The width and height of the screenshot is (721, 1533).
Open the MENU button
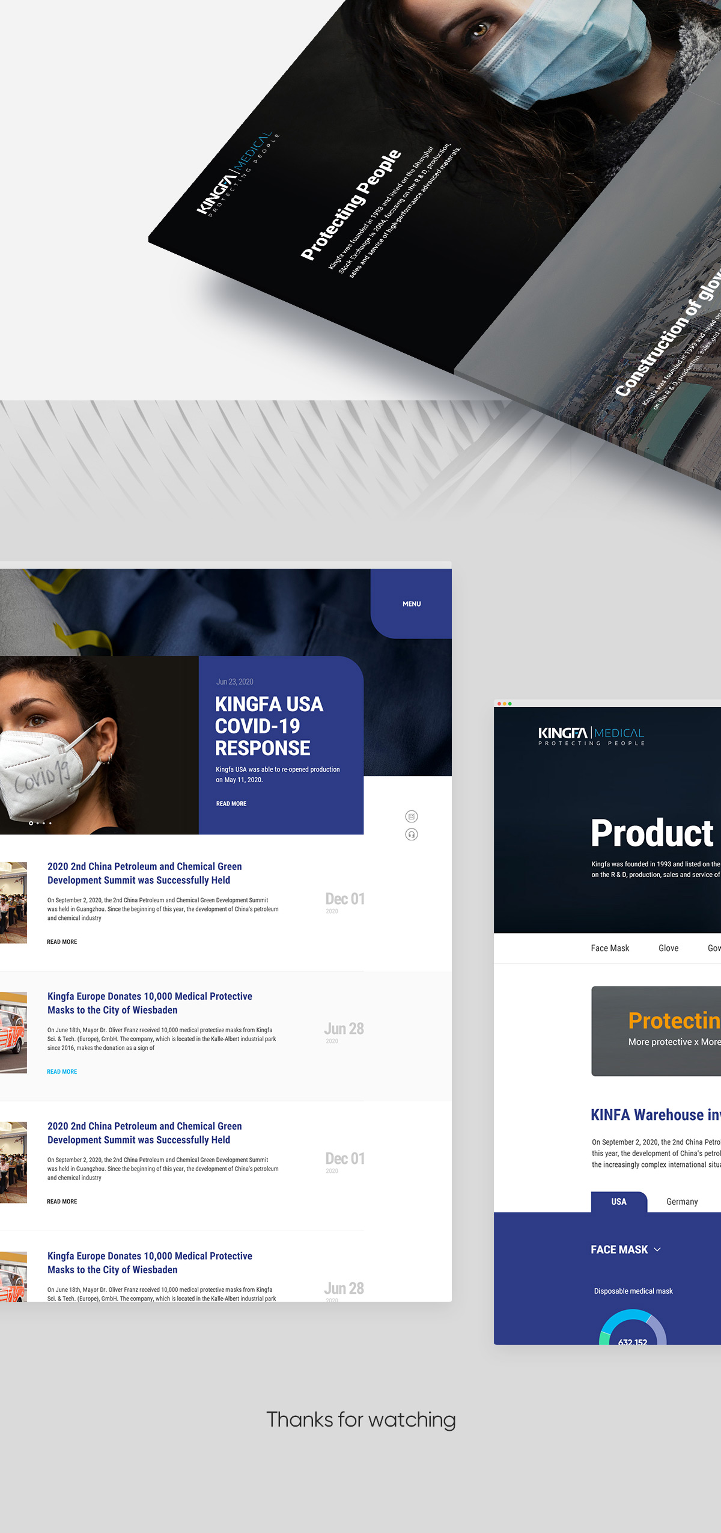tap(412, 604)
